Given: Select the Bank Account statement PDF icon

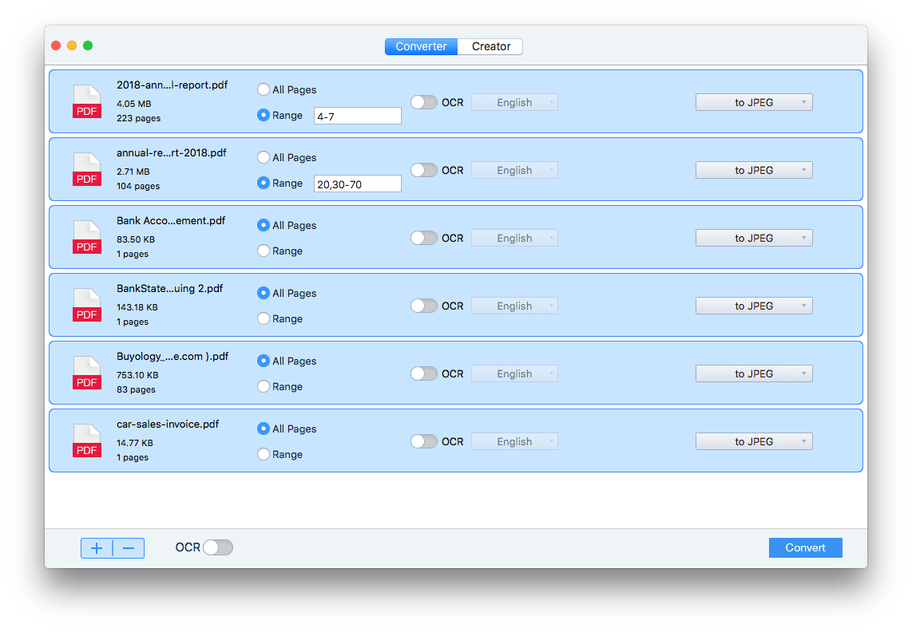Looking at the screenshot, I should tap(87, 238).
